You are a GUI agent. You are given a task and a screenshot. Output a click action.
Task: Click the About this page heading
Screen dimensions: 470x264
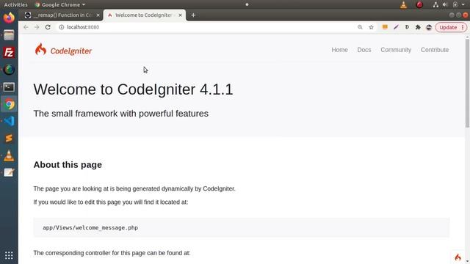coord(68,164)
